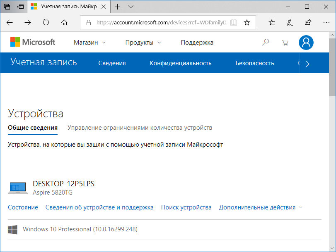Click the Windows 10 Professional version text
336x252 pixels.
tap(80, 229)
